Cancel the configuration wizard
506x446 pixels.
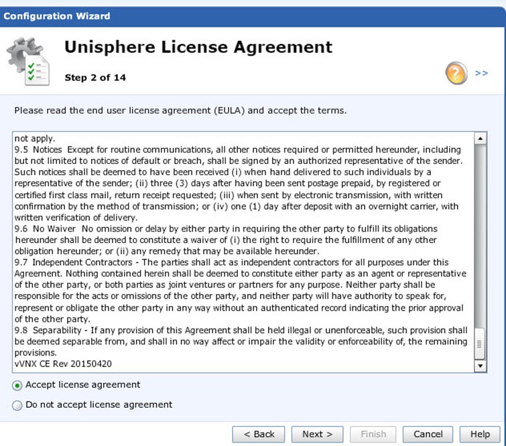pyautogui.click(x=428, y=435)
